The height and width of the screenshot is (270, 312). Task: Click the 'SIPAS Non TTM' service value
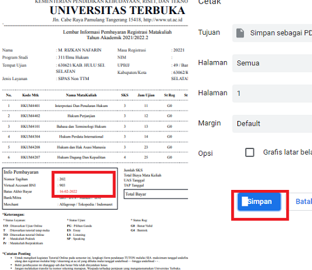[x=73, y=79]
